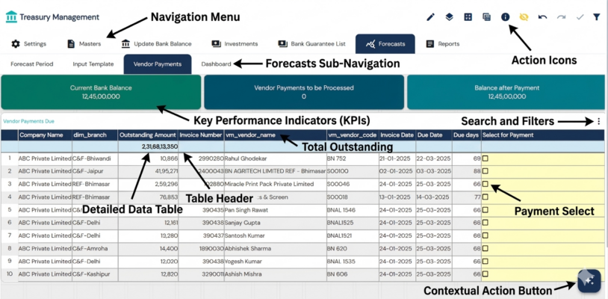Image resolution: width=608 pixels, height=299 pixels.
Task: Tick payment checkbox for Rahul Ghodekar
Action: 485,158
